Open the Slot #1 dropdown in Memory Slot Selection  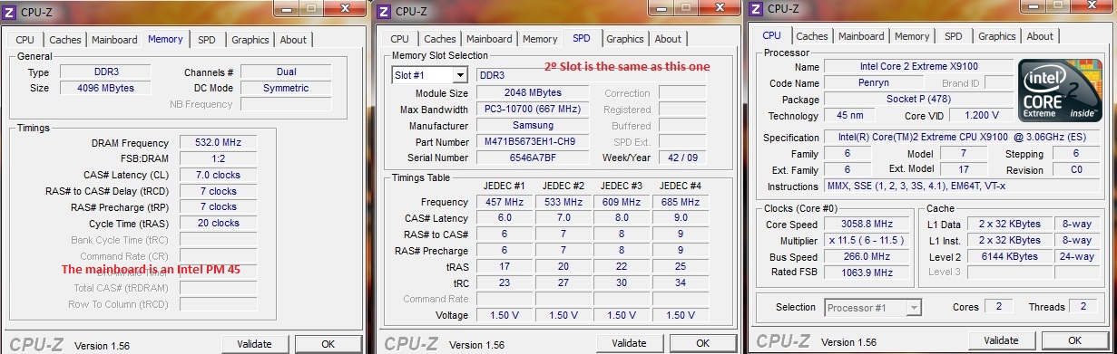[459, 75]
